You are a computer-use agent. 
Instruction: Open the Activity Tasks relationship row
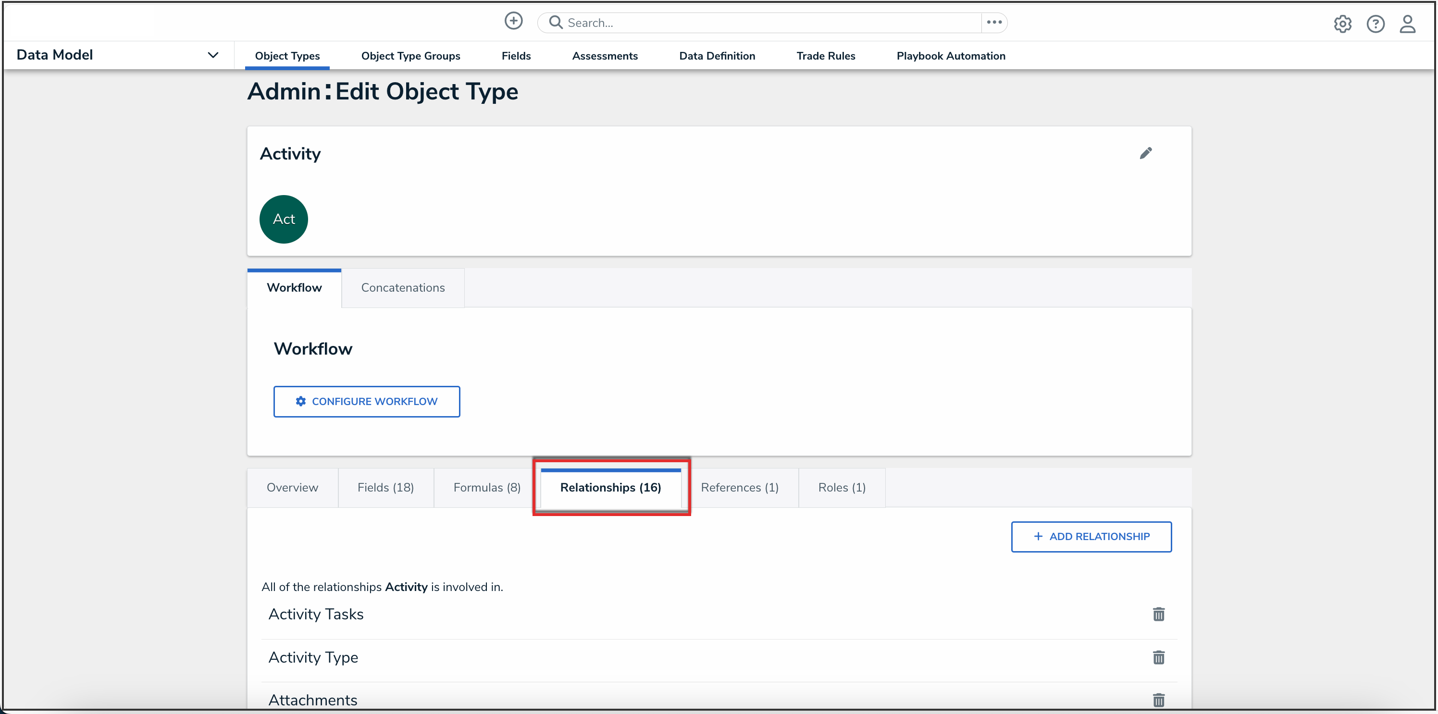pos(316,614)
